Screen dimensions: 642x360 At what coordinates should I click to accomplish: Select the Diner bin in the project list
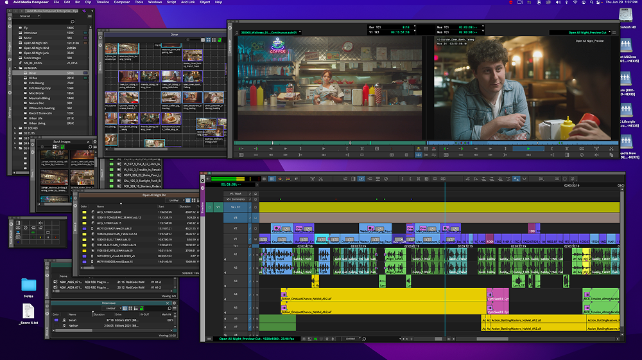pyautogui.click(x=51, y=73)
